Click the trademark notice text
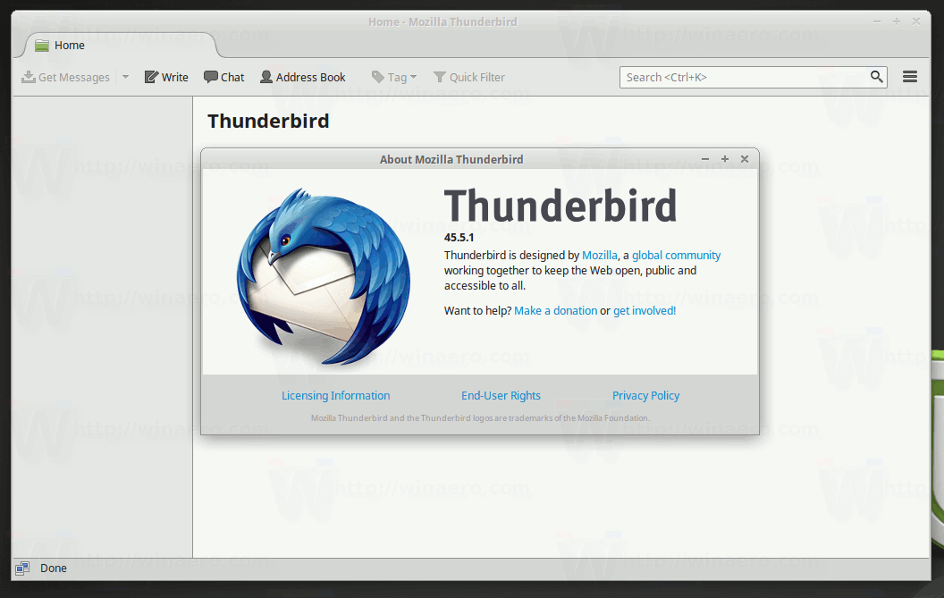The image size is (944, 598). pos(480,418)
